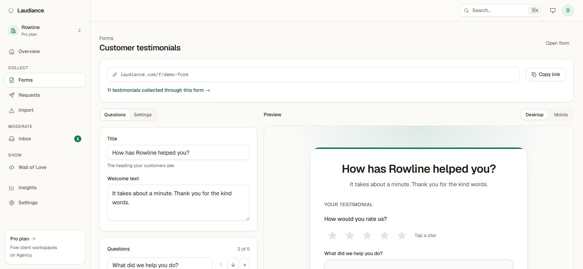Click the preview answer text box
This screenshot has height=269, width=583.
418,264
